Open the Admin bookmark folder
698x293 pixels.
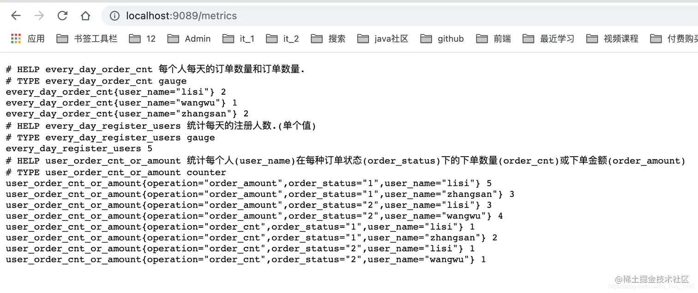pos(189,39)
